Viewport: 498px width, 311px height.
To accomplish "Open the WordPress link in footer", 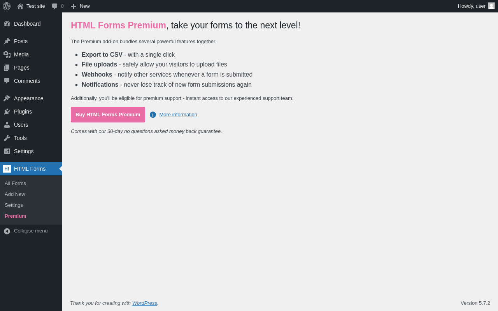I will [x=145, y=303].
